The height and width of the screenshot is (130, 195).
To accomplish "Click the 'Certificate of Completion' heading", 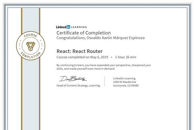I will pyautogui.click(x=84, y=33).
